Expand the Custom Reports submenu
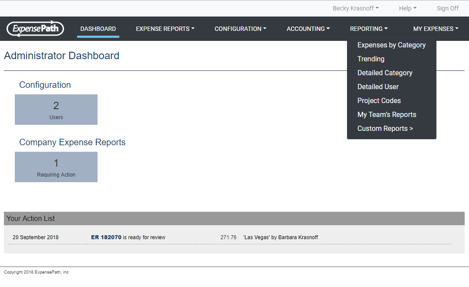 (x=385, y=128)
